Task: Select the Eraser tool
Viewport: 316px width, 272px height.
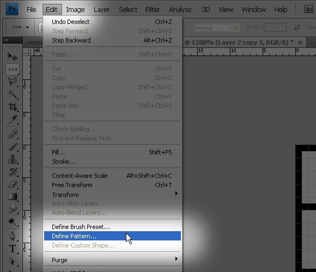Action: pyautogui.click(x=13, y=184)
